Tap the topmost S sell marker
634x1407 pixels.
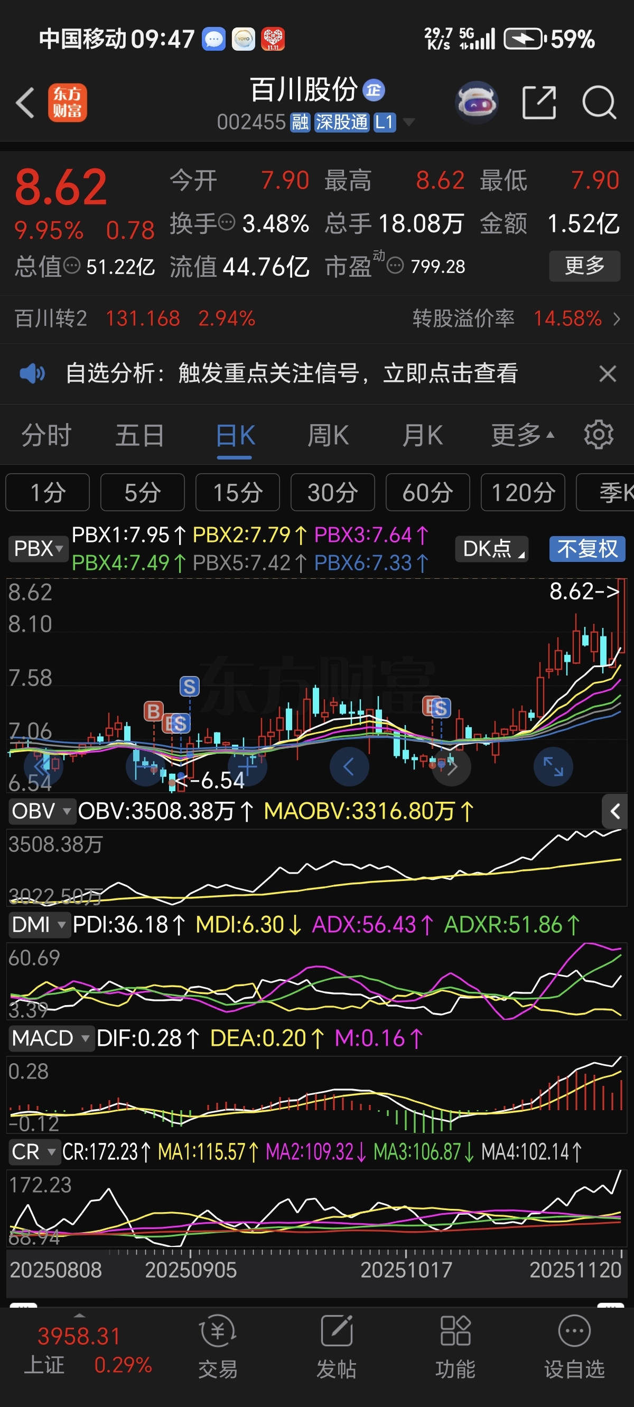coord(190,686)
